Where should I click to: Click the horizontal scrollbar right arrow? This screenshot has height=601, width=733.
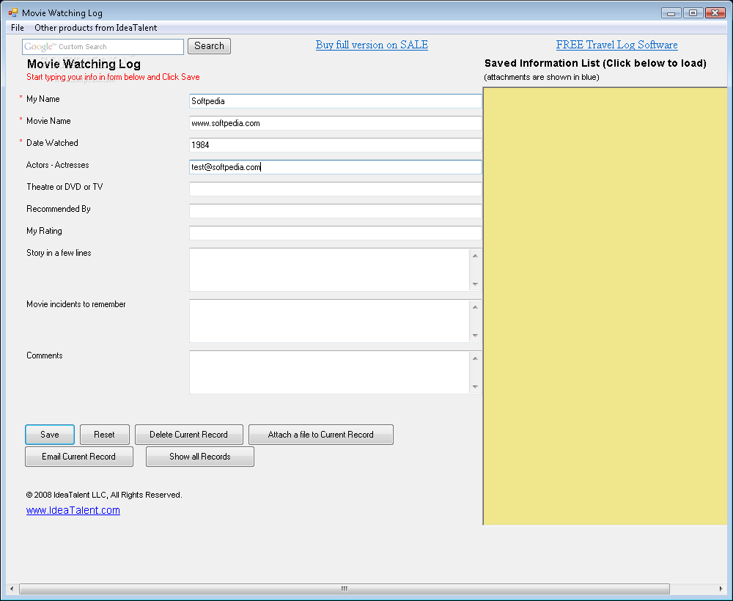point(721,589)
